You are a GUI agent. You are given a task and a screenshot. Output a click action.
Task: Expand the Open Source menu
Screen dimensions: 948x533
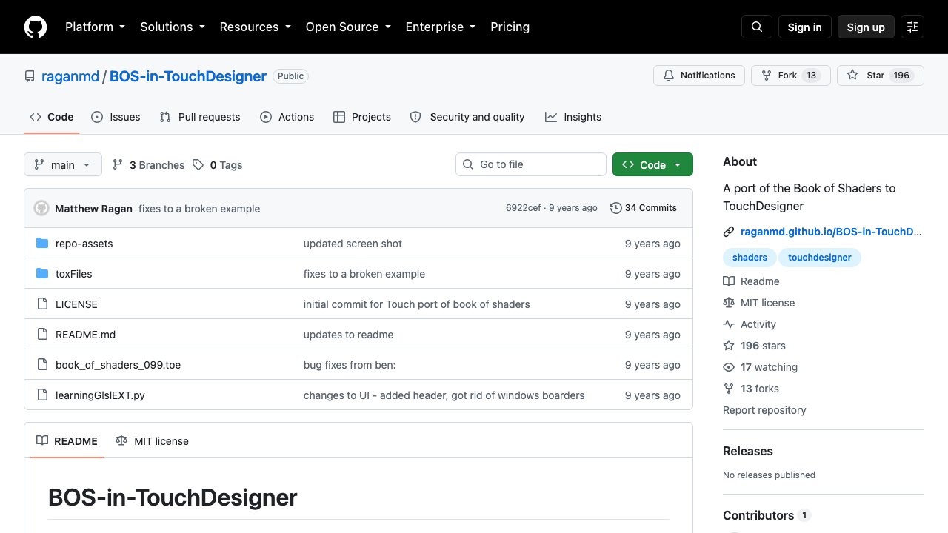pos(347,27)
